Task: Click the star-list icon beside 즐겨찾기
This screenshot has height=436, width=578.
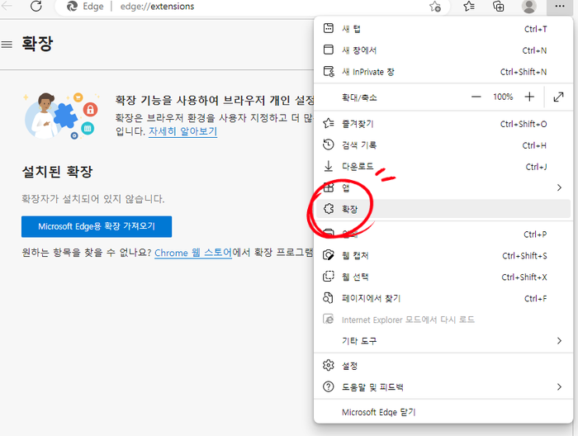Action: [x=328, y=123]
